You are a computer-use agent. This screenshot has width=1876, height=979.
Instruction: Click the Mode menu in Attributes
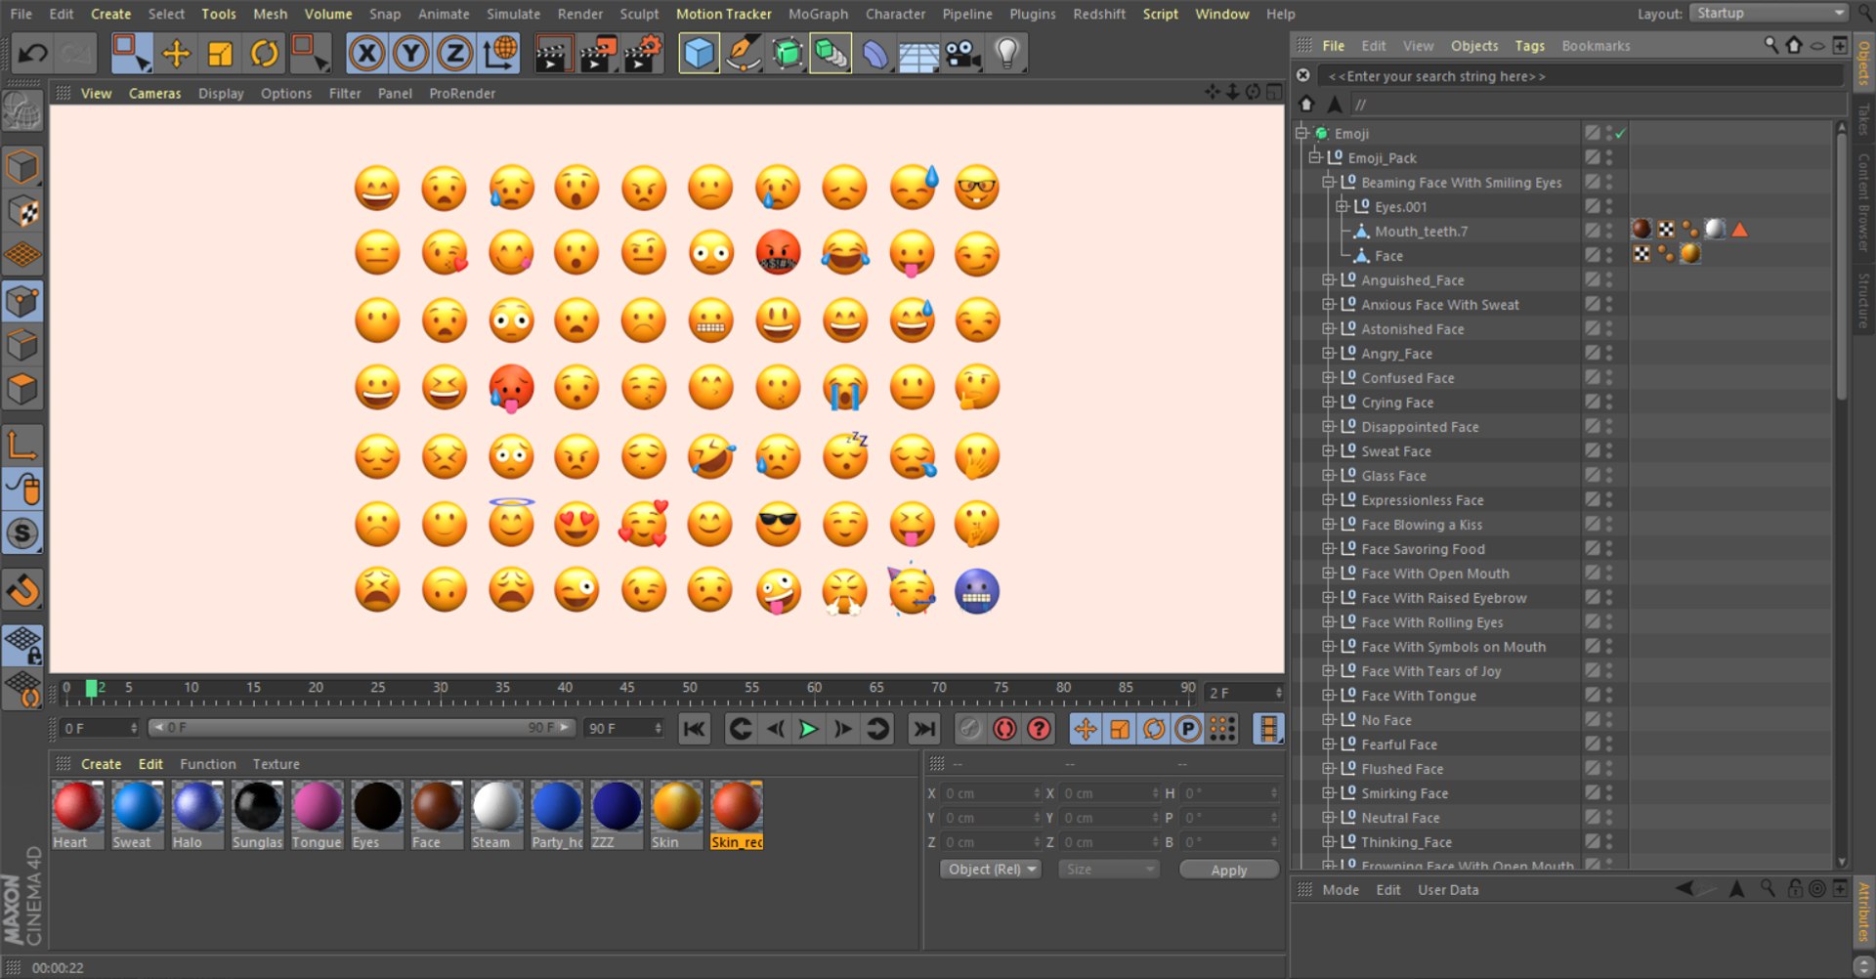[1341, 890]
